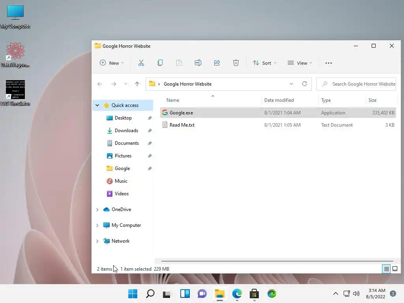This screenshot has height=303, width=404.
Task: Select the My Computer desktop icon
Action: [15, 17]
